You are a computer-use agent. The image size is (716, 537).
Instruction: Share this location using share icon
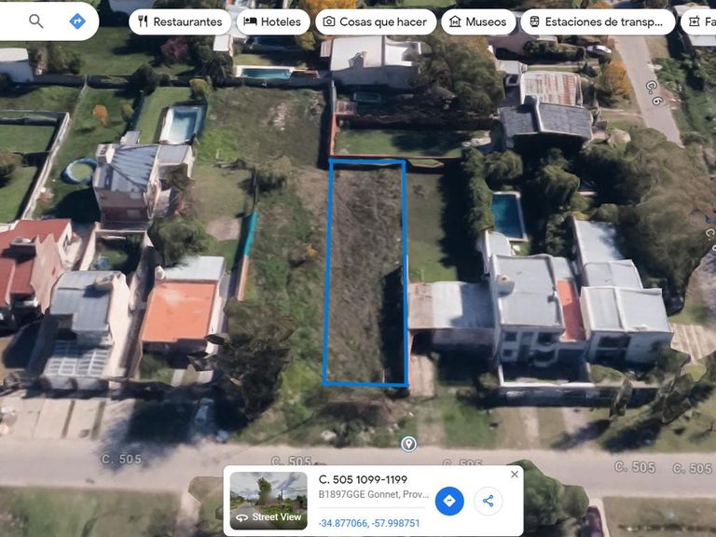[x=489, y=501]
